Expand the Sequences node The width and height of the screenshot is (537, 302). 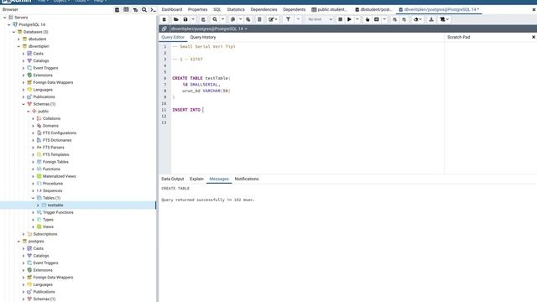(34, 190)
